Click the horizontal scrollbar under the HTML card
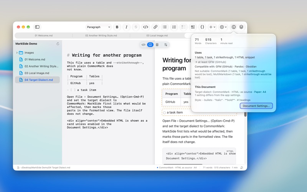Image resolution: width=307 pixels, height=192 pixels. 183,164
